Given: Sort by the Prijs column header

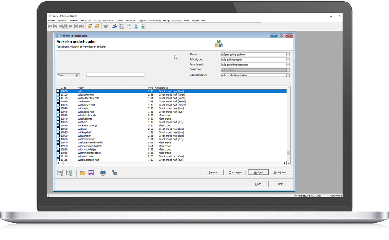Looking at the screenshot, I should click(x=140, y=88).
